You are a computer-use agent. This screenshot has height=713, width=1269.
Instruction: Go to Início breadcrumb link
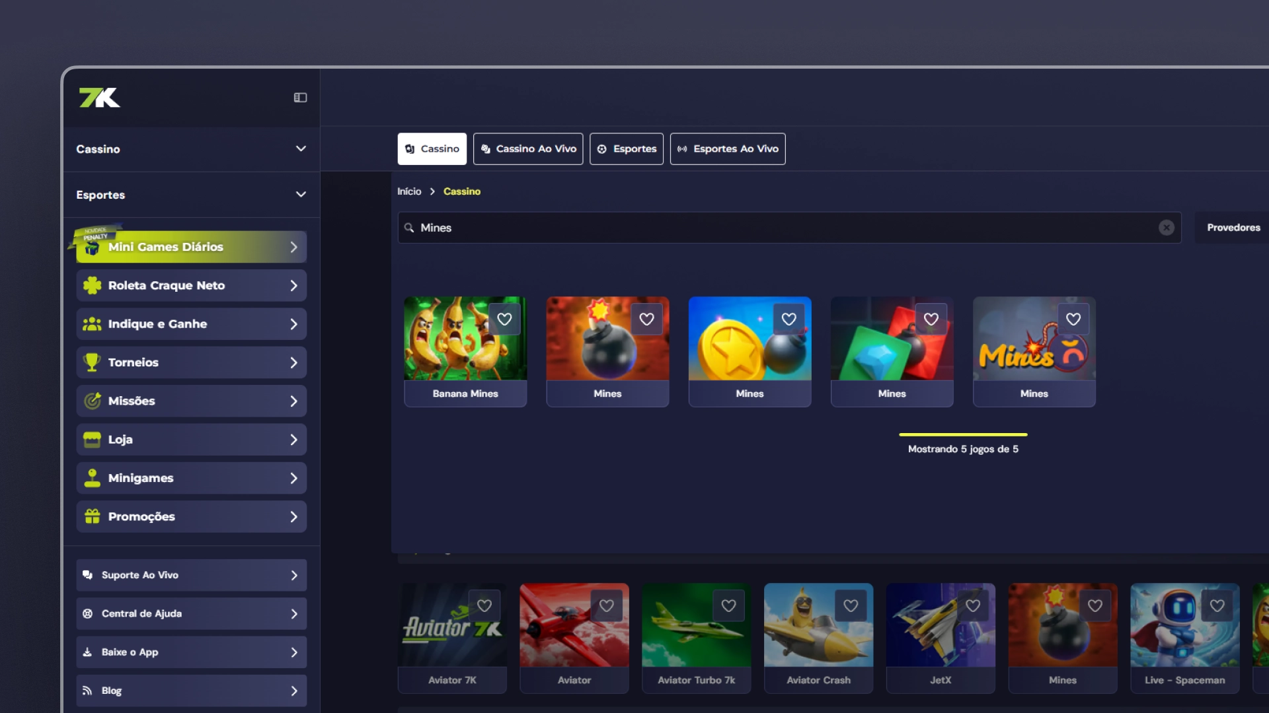coord(409,191)
